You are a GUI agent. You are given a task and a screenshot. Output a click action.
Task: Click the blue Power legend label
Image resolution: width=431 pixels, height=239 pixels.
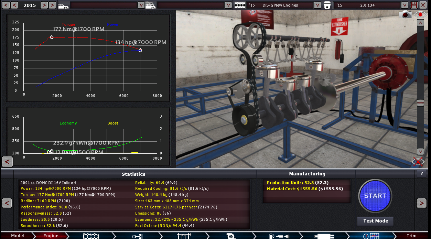[113, 25]
